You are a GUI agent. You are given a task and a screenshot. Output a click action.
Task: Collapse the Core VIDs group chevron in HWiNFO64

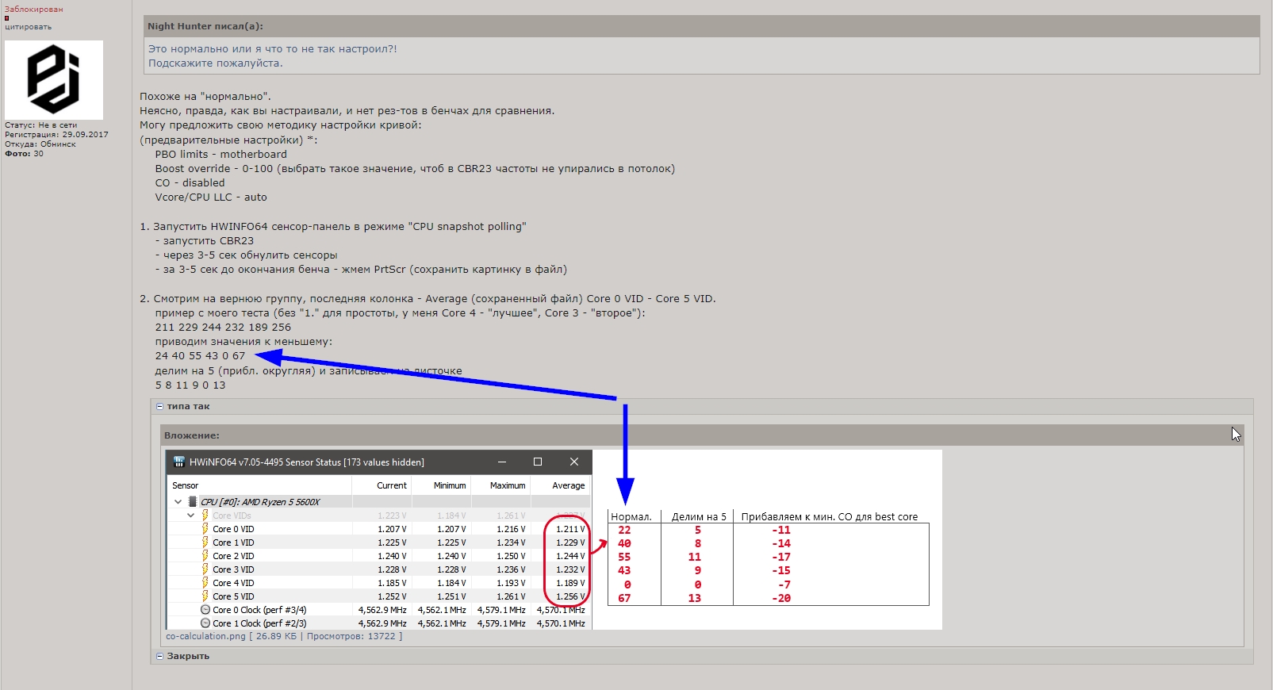tap(190, 516)
